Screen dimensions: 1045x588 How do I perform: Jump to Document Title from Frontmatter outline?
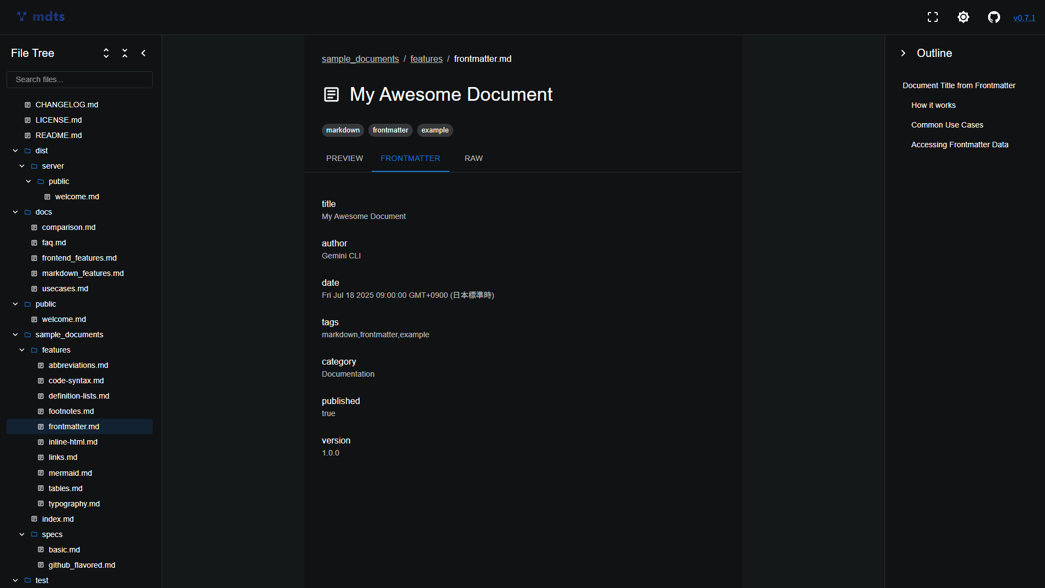click(959, 85)
